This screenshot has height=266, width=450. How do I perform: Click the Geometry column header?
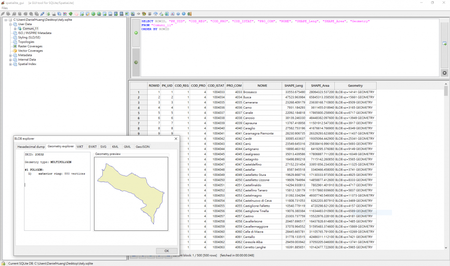[355, 86]
